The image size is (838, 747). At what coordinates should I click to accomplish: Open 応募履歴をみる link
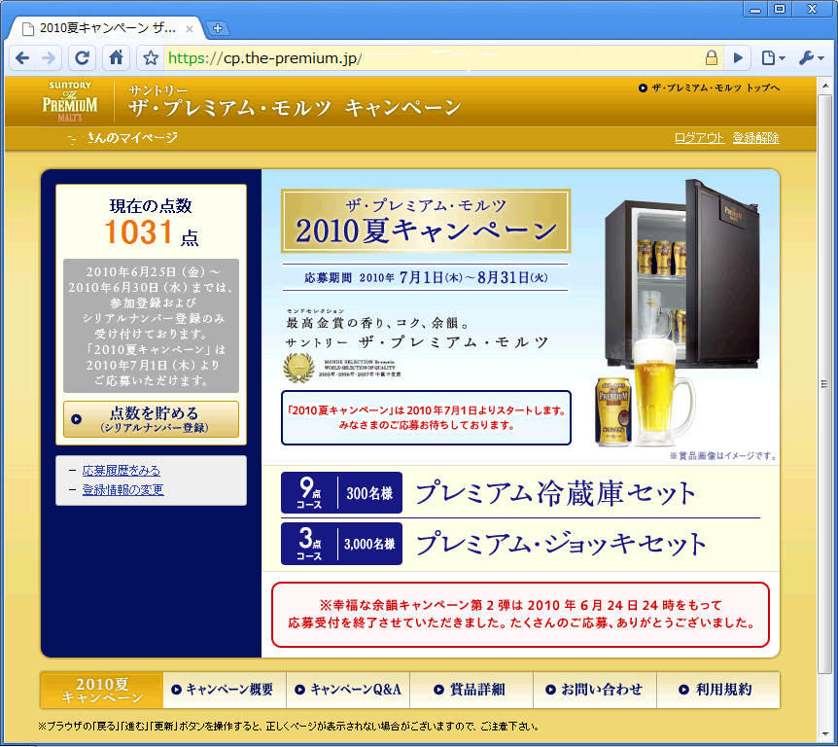(x=122, y=471)
